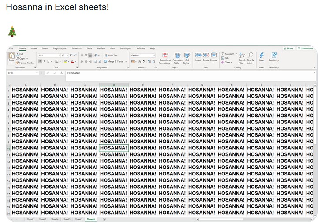Click the Insert Function fx button
The width and height of the screenshot is (318, 224).
[61, 73]
